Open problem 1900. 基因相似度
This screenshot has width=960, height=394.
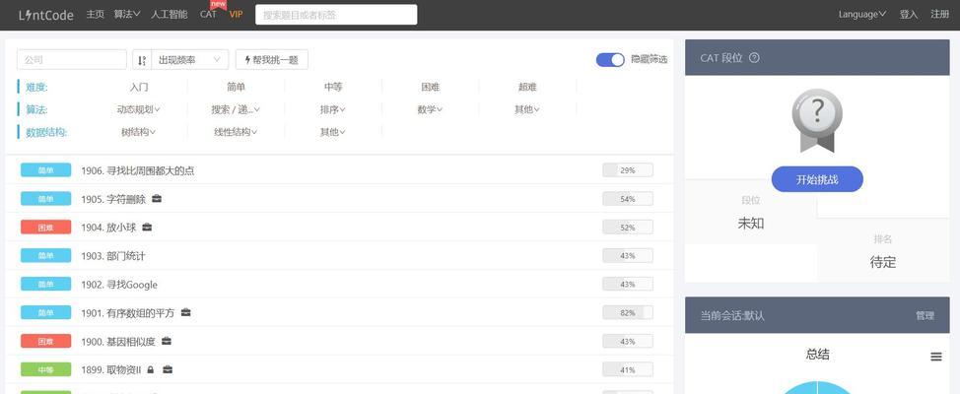pos(118,342)
